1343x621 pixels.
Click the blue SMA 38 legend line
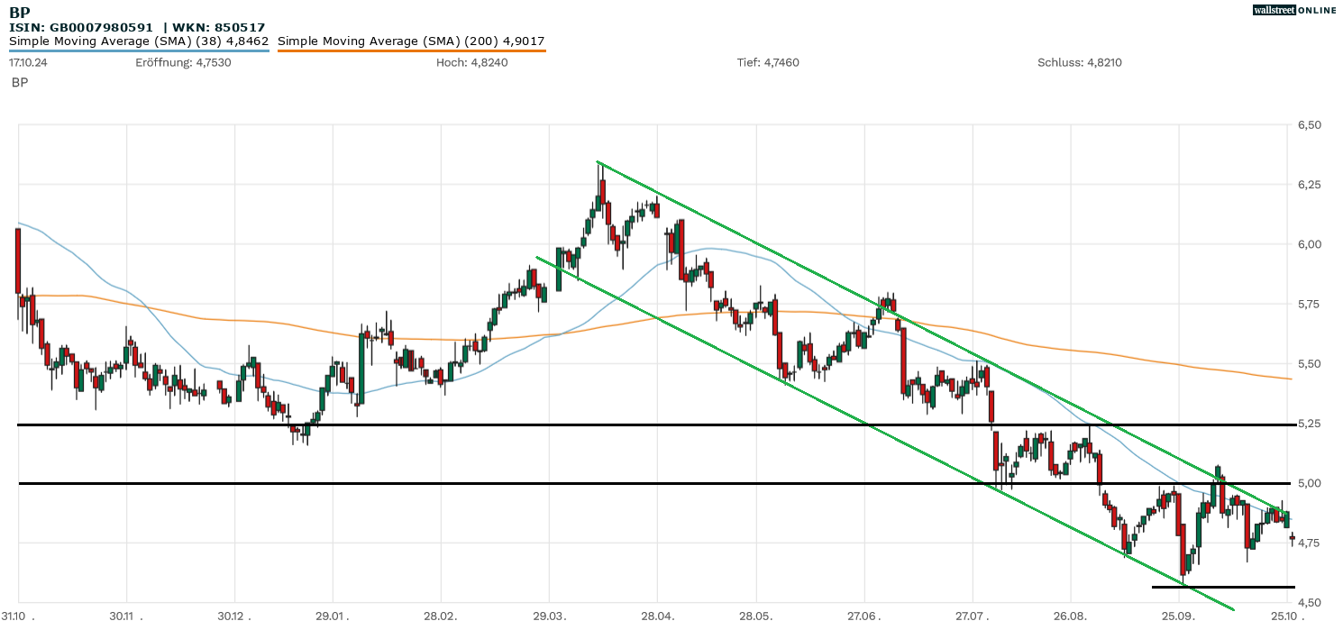click(x=139, y=50)
